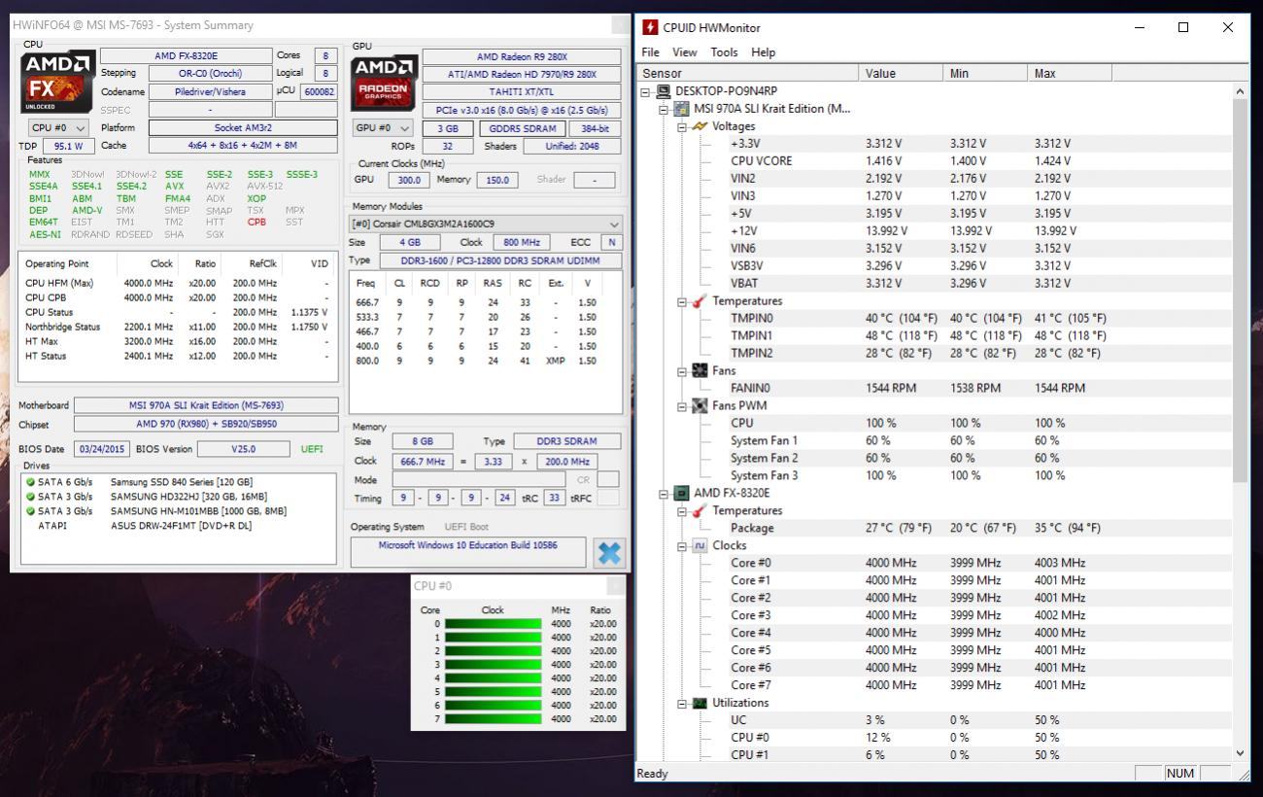Click green status dot for SAMSUNG HN-M101MBB
This screenshot has height=797, width=1263.
click(30, 511)
